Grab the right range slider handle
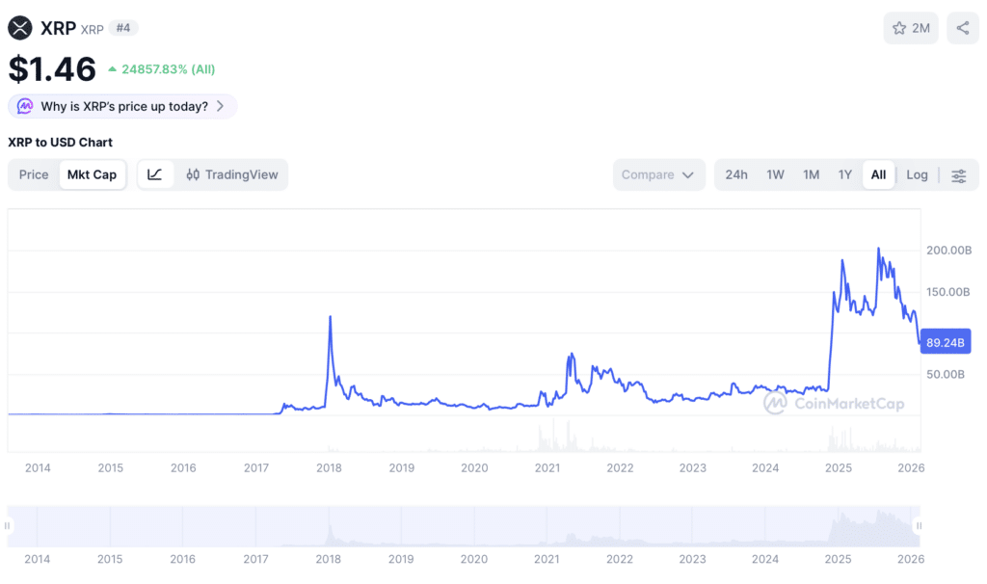This screenshot has height=584, width=987. (x=919, y=525)
